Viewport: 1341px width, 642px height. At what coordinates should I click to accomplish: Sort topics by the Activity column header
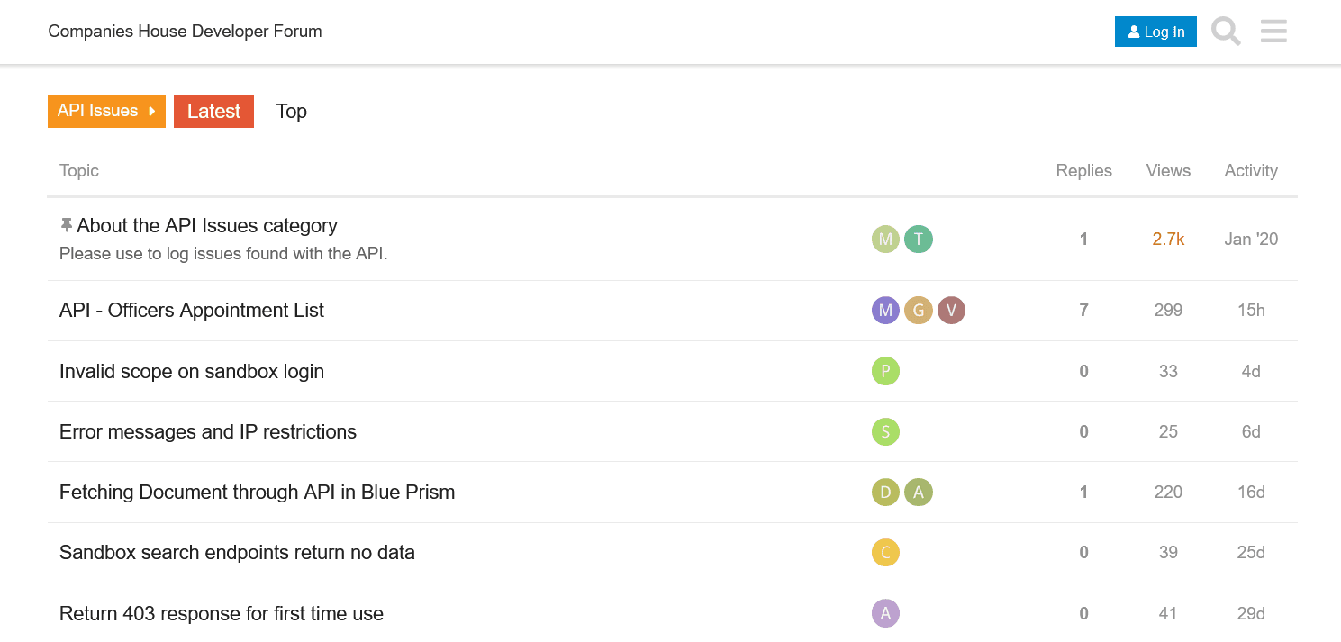point(1251,171)
